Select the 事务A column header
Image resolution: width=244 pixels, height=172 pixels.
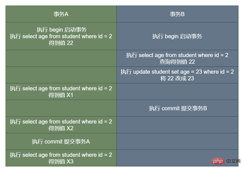point(61,14)
